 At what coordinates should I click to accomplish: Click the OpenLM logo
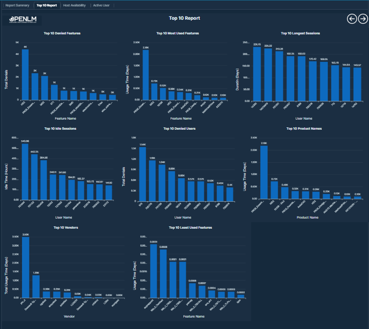coord(23,19)
